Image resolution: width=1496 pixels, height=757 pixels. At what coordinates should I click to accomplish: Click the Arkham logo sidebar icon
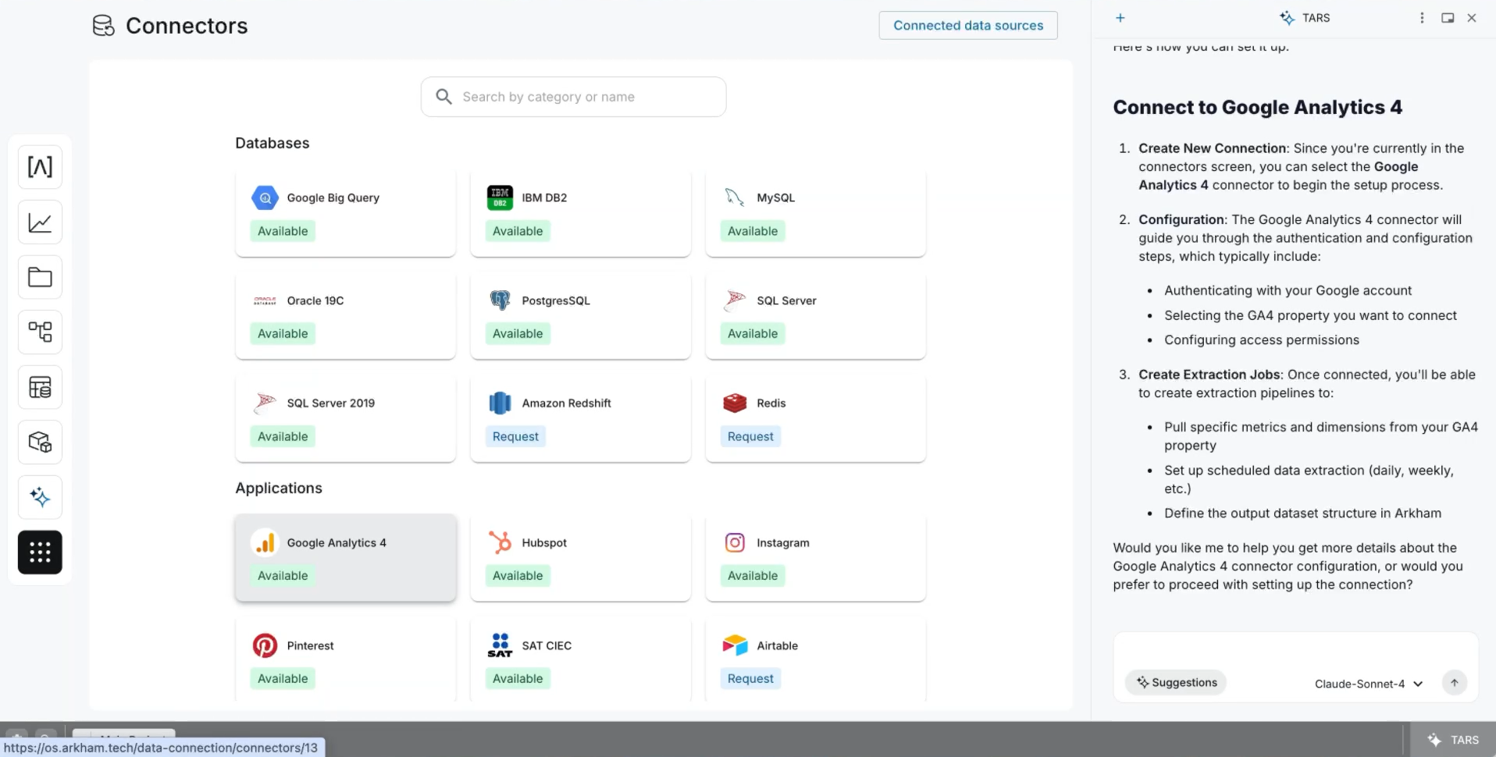tap(40, 167)
